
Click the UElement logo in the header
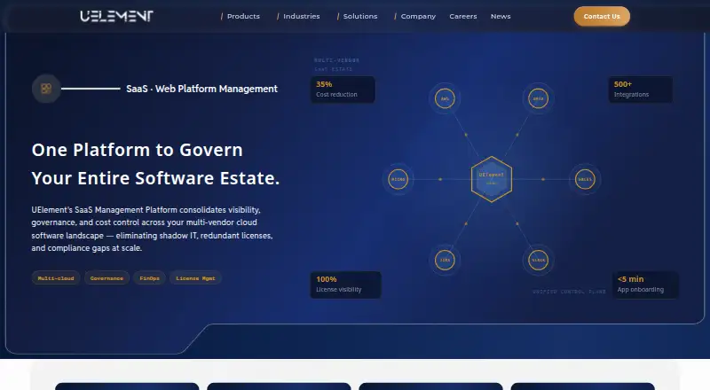117,16
